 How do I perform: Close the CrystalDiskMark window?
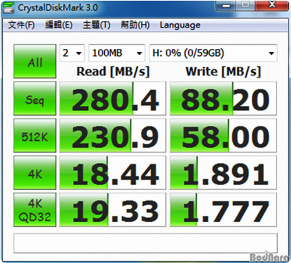[x=272, y=5]
